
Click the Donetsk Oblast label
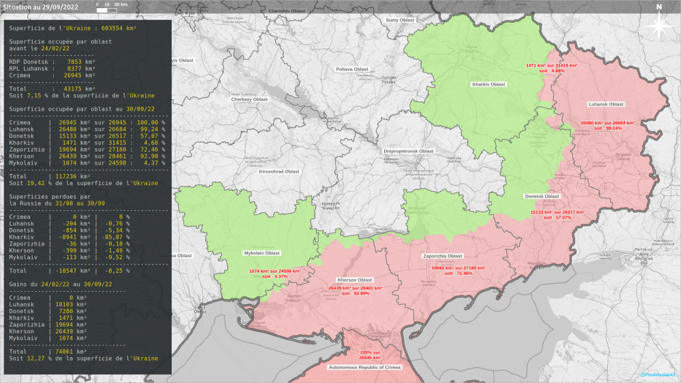(542, 196)
